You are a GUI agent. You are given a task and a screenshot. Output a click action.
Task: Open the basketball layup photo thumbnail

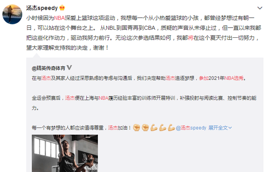[x=65, y=154]
